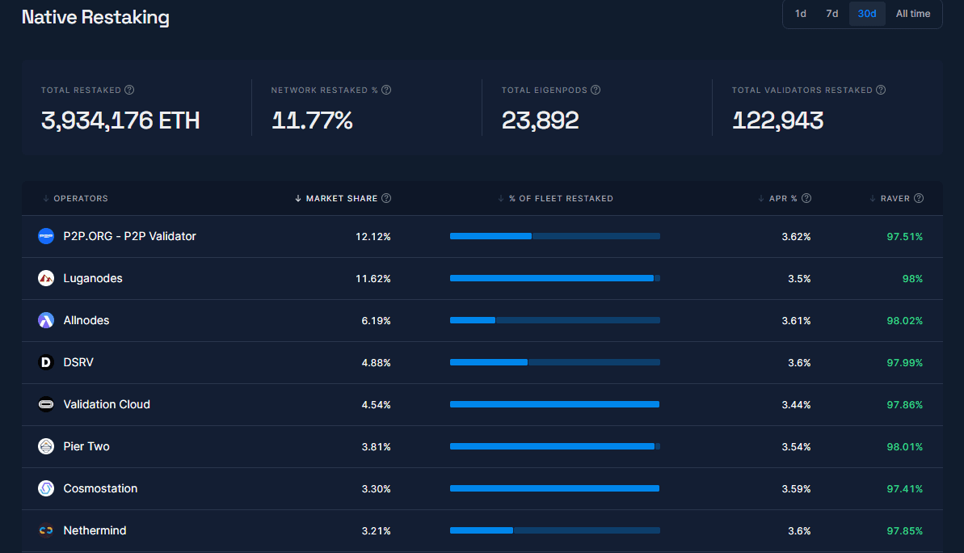Screen dimensions: 964x553
Task: Click the Allnodes operator logo icon
Action: pyautogui.click(x=46, y=320)
